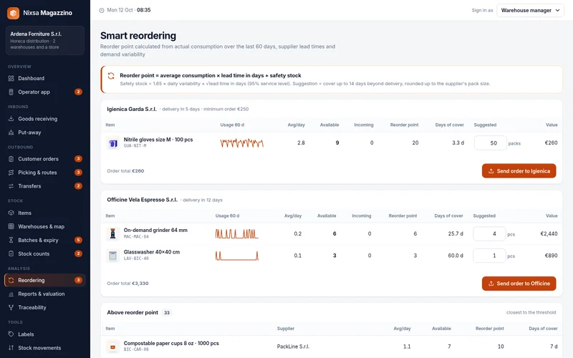Click the Nixsa Magazzino logo icon
The image size is (573, 358).
13,13
